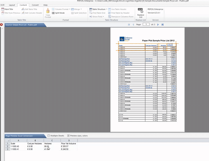The image size is (209, 161).
Task: Close the source PDF with red X
Action: click(x=2, y=25)
